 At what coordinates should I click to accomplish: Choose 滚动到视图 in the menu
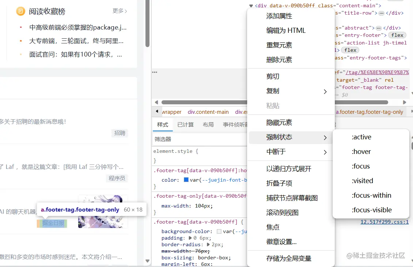tap(283, 213)
